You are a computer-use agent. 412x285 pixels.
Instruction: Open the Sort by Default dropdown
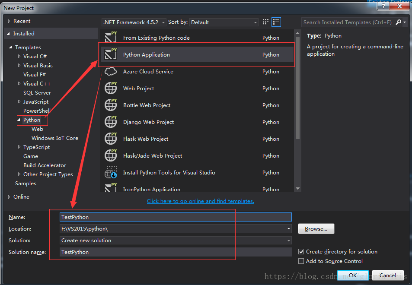coord(224,22)
